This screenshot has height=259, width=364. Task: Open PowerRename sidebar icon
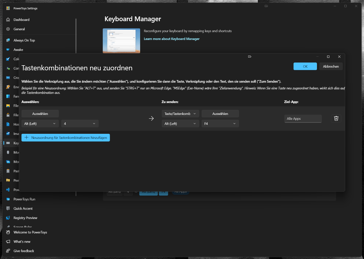point(8,190)
